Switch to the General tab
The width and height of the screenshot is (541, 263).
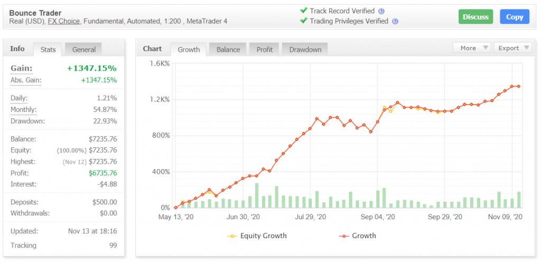[83, 50]
